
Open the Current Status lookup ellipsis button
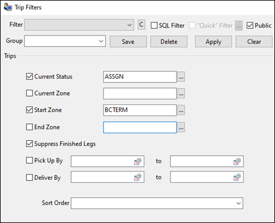click(181, 77)
